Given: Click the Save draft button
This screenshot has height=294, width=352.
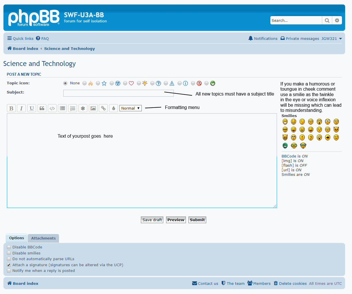Looking at the screenshot, I should [x=152, y=220].
